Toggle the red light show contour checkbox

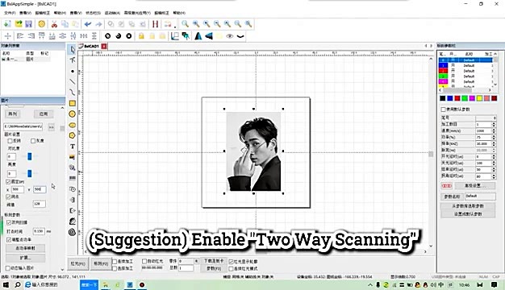point(231,262)
